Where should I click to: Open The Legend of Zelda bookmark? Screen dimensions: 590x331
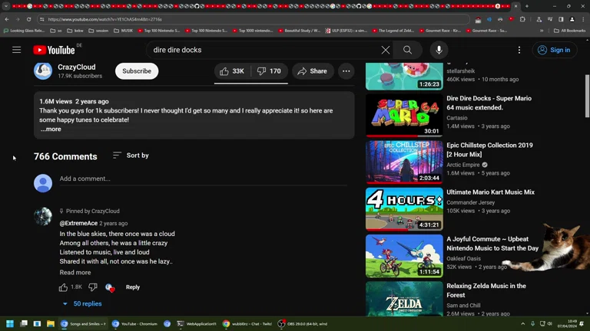(393, 31)
